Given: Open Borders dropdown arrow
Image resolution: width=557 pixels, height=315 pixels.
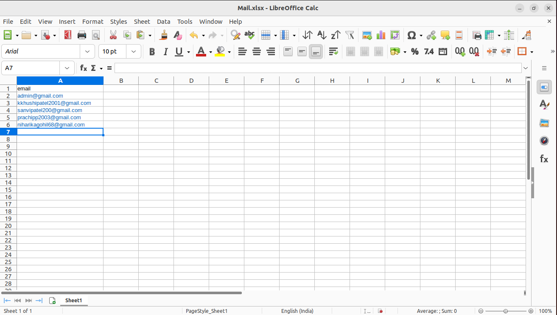Looking at the screenshot, I should pyautogui.click(x=532, y=52).
